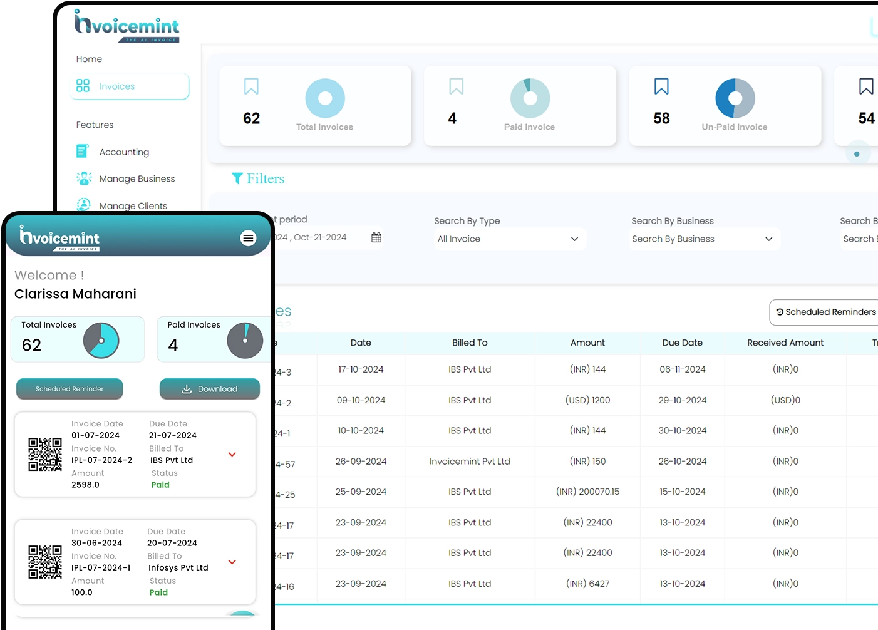Expand invoice IPL-07-2024-2 card chevron
This screenshot has width=878, height=630.
pyautogui.click(x=232, y=455)
